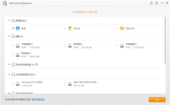This screenshot has width=170, height=105.
Task: Collapse the 常用路径(3) section arrow
Action: pos(9,20)
